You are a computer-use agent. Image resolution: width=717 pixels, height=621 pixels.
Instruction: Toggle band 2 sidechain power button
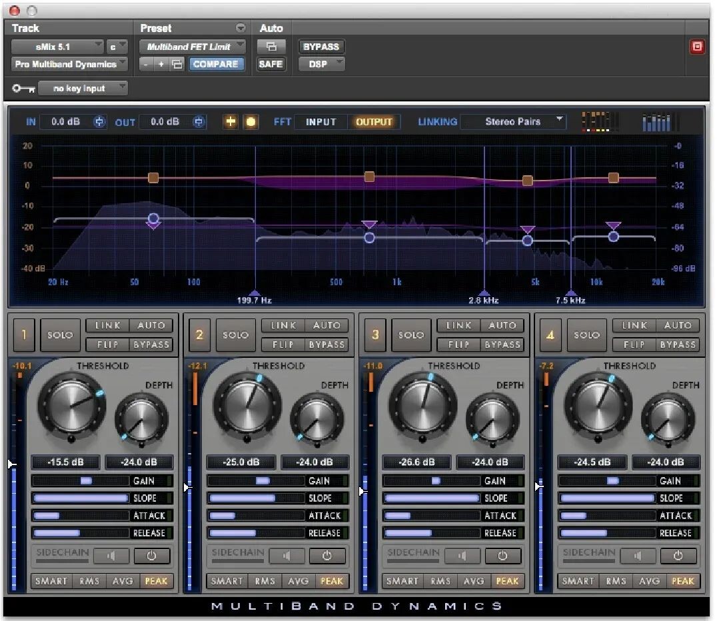point(327,556)
